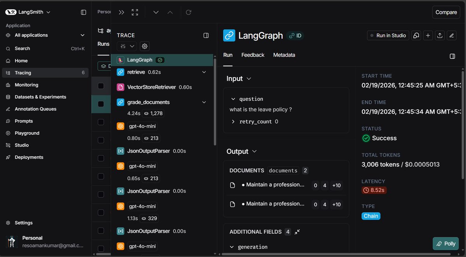Collapse the retrieve node chevron

[x=204, y=72]
